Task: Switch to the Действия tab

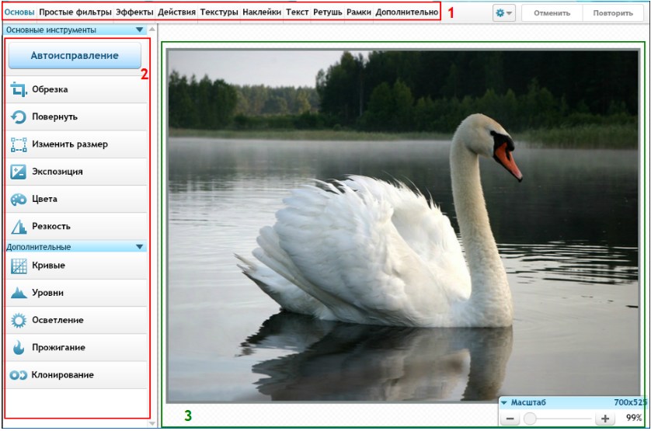Action: pyautogui.click(x=176, y=12)
